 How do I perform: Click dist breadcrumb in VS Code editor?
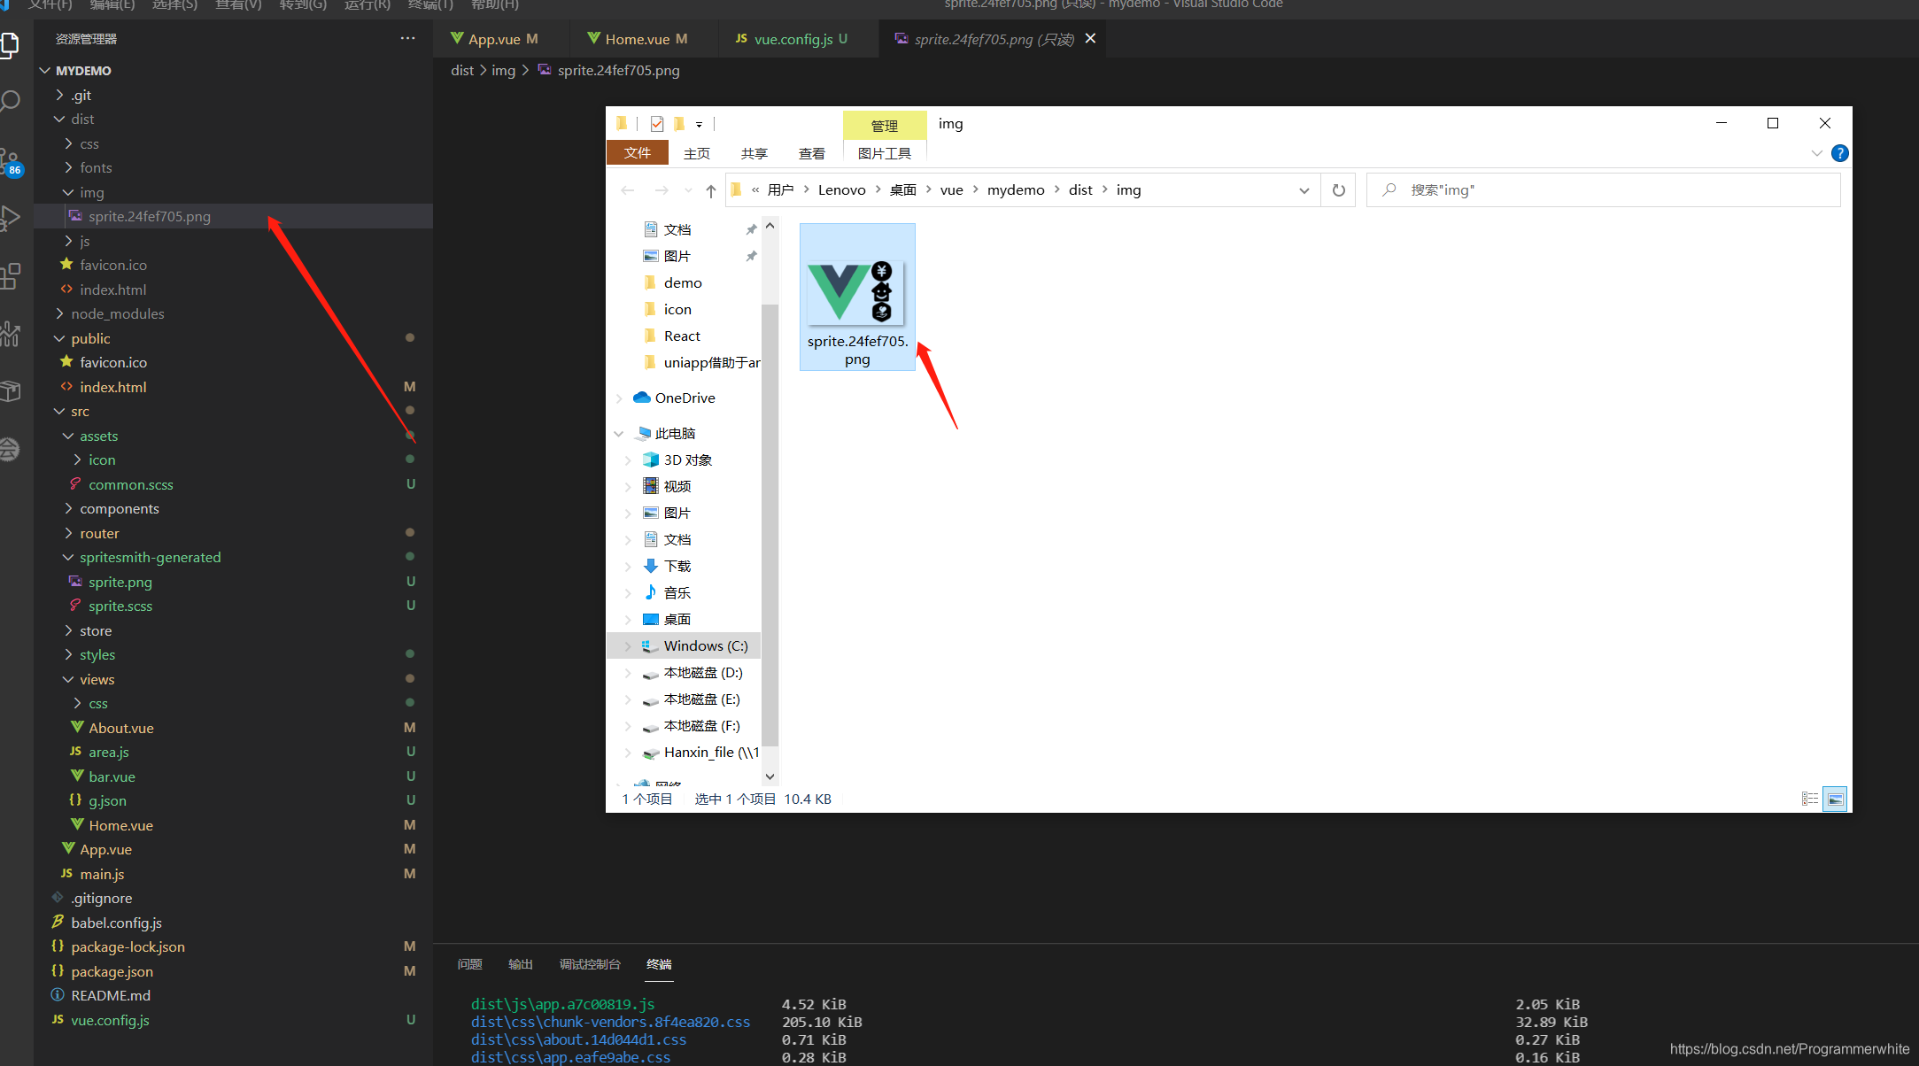tap(462, 70)
